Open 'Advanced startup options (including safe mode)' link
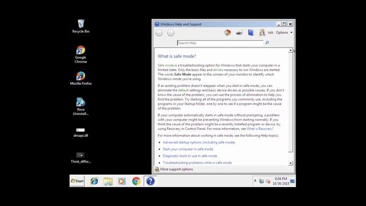 click(199, 142)
